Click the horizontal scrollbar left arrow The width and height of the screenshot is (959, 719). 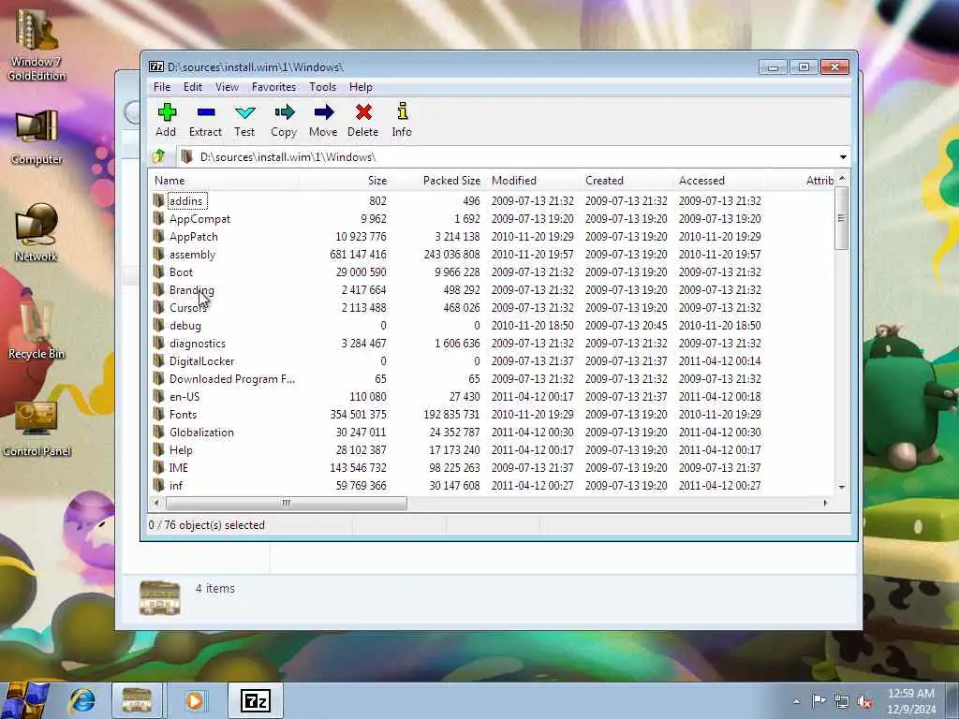point(156,503)
